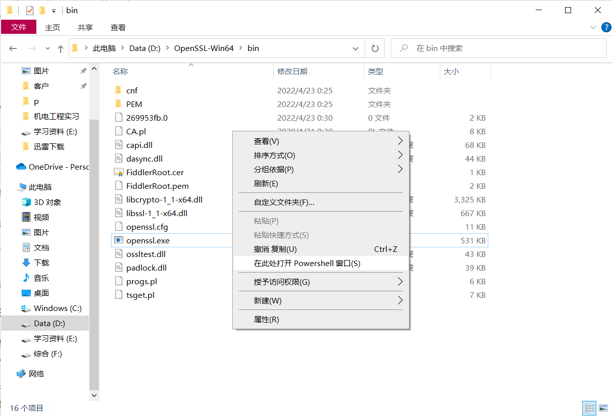Screen dimensions: 613x416
Task: Click OpenSSL-Win64 in the breadcrumb path
Action: tap(203, 48)
